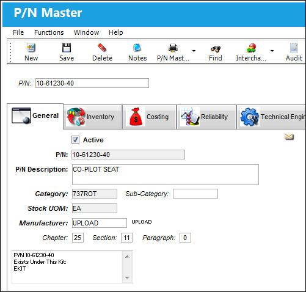This screenshot has height=292, width=306.
Task: Click the top P/N search field
Action: tap(92, 83)
